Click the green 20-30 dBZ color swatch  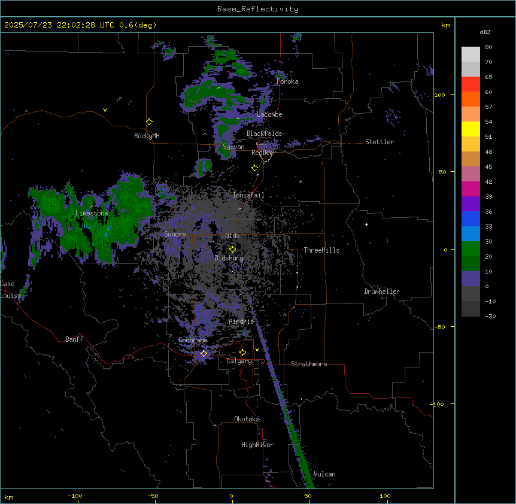[x=471, y=249]
